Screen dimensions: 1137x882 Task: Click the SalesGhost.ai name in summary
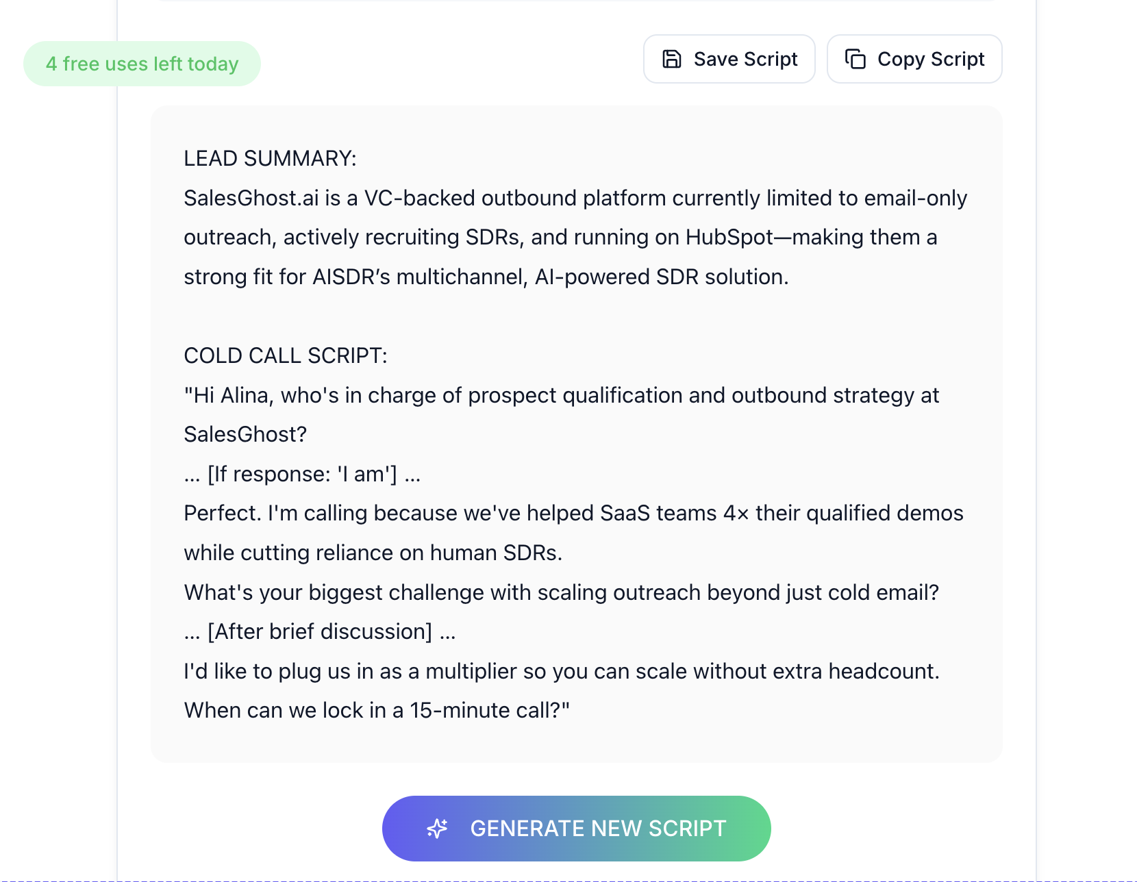point(251,198)
